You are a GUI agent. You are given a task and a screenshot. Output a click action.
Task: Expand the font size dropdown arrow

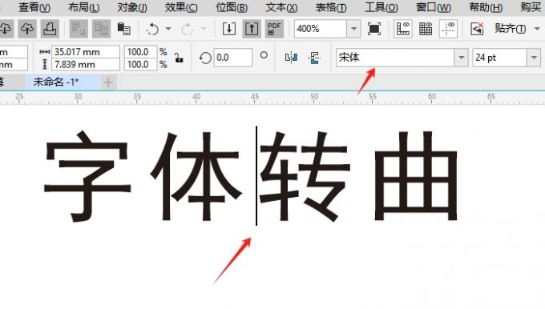(x=534, y=58)
